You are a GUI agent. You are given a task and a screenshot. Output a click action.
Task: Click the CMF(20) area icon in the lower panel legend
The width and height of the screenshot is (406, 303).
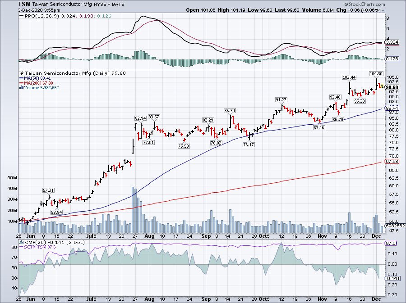[x=22, y=243]
